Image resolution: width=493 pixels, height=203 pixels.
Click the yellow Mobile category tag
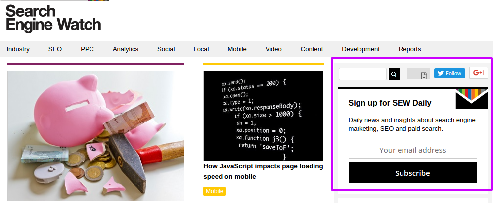(x=215, y=191)
